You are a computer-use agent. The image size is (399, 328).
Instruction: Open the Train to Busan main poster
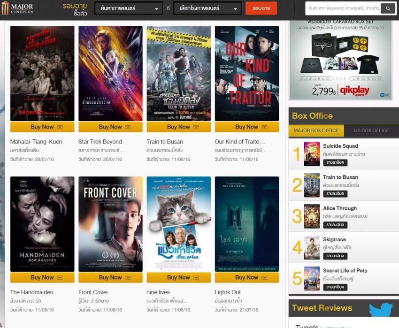(x=179, y=73)
